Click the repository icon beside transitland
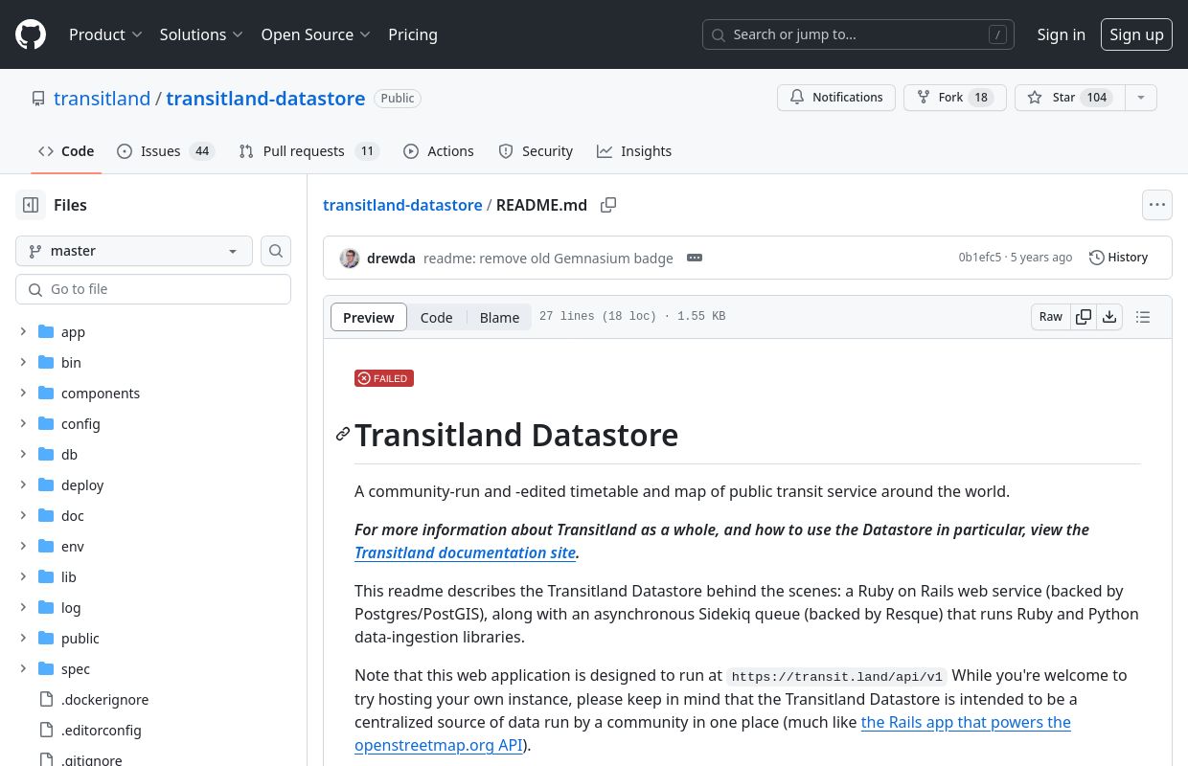This screenshot has width=1188, height=766. [x=38, y=99]
